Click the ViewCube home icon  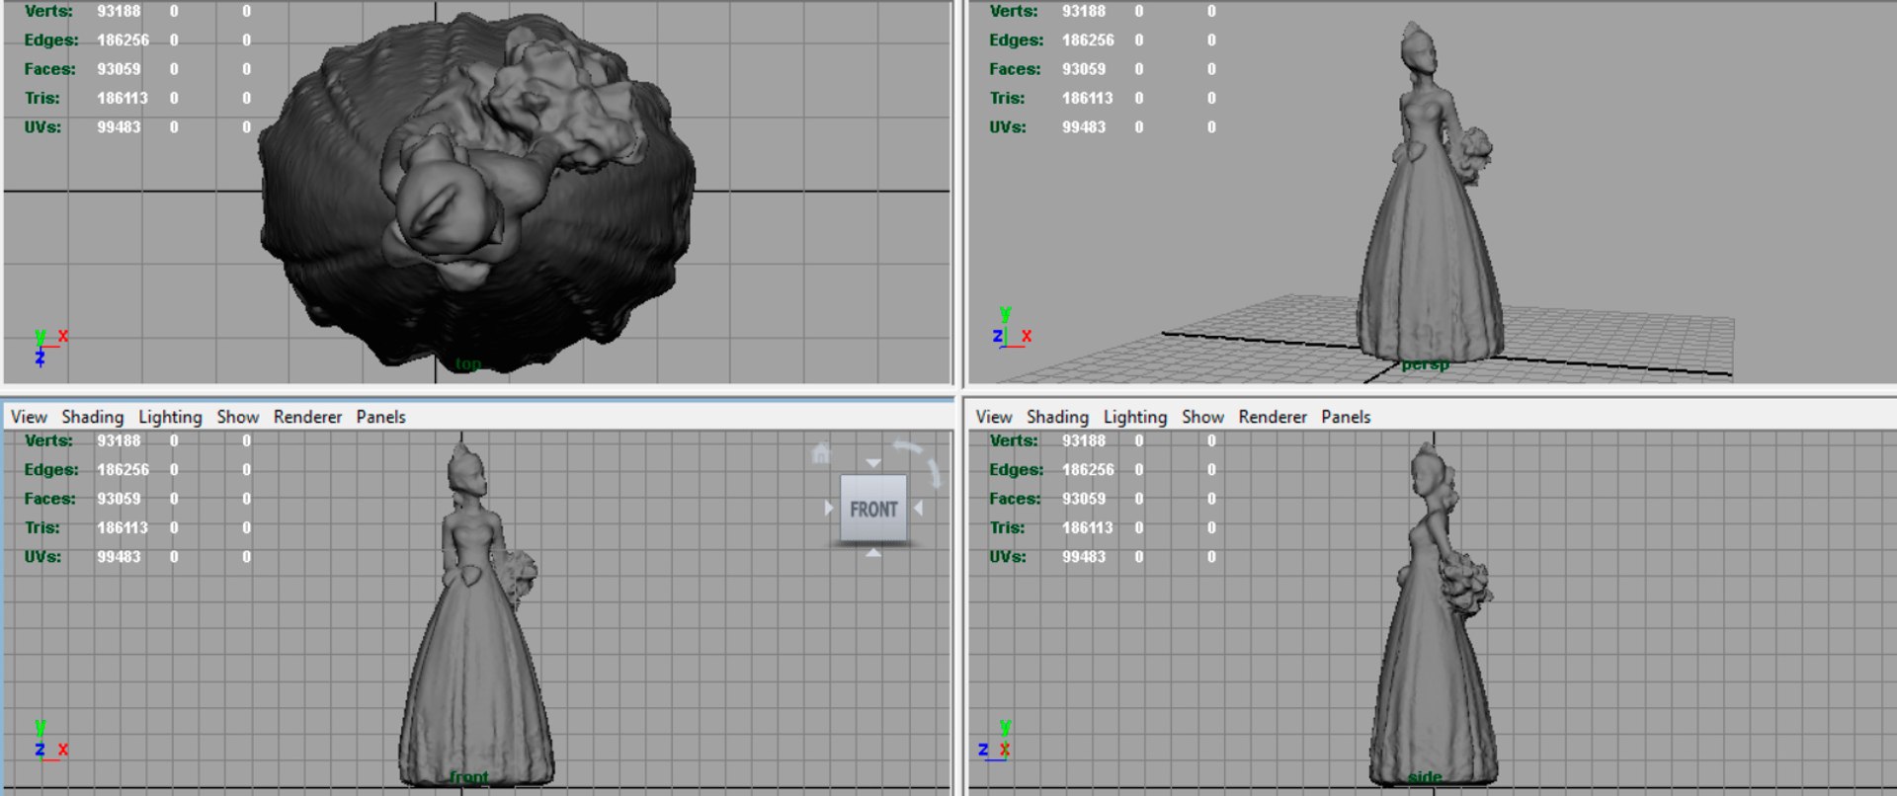pos(820,453)
